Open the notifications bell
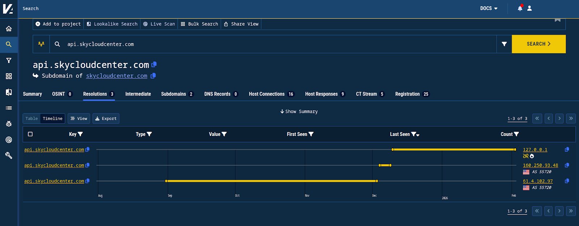Image resolution: width=579 pixels, height=226 pixels. click(x=520, y=8)
